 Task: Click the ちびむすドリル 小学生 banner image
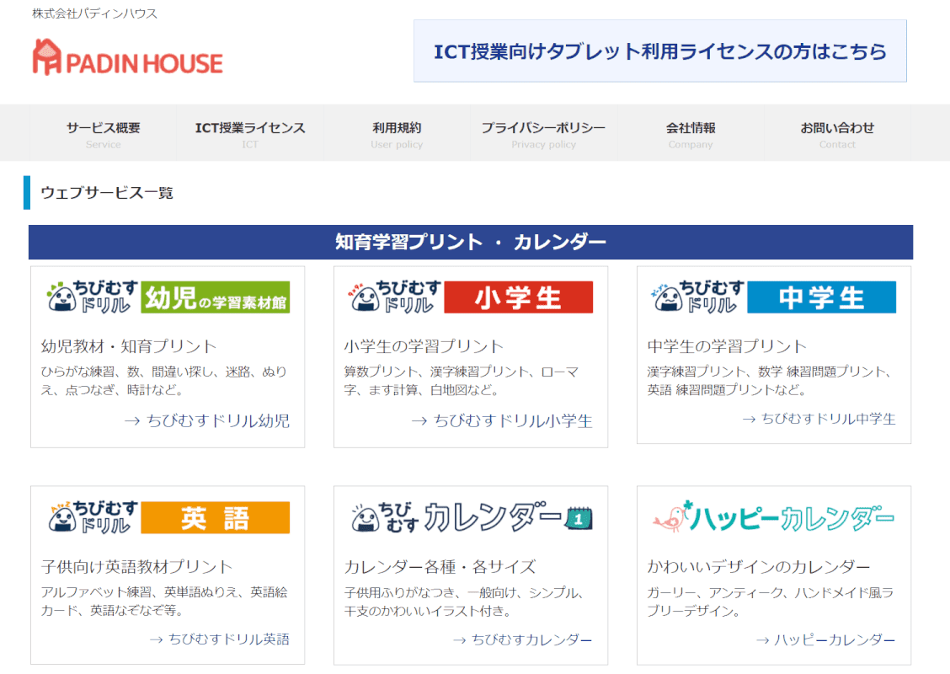tap(471, 297)
